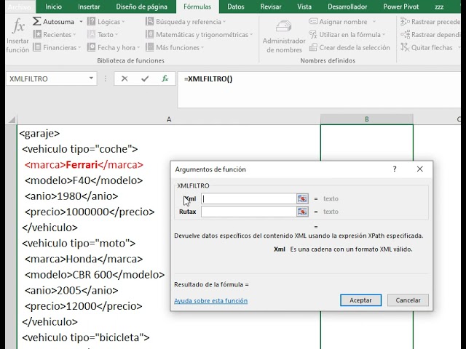Collapse dialog with Rutax range selector
This screenshot has height=349, width=466.
(x=302, y=212)
